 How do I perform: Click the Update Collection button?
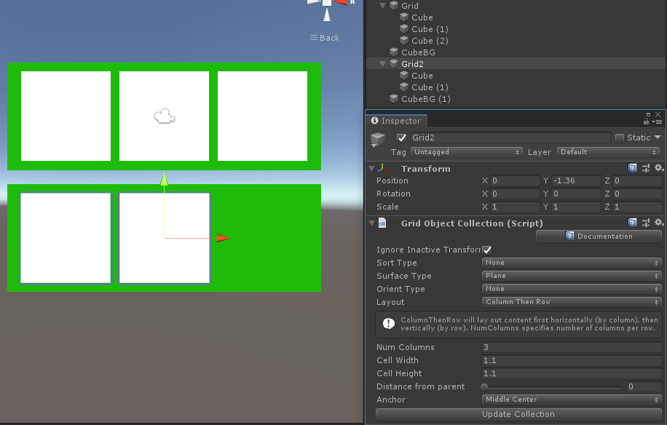(x=518, y=414)
